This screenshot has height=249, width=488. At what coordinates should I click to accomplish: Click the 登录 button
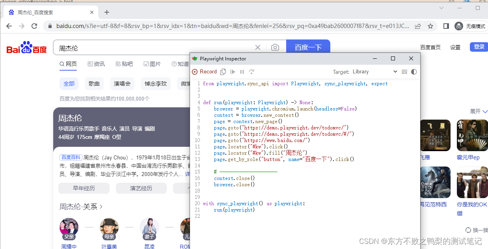[479, 47]
